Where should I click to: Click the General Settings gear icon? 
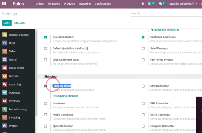click(5, 35)
